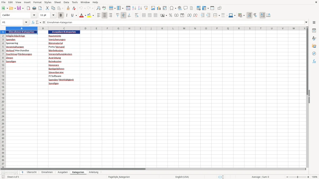Toggle Wrap Text
This screenshot has width=319, height=179.
point(136,15)
